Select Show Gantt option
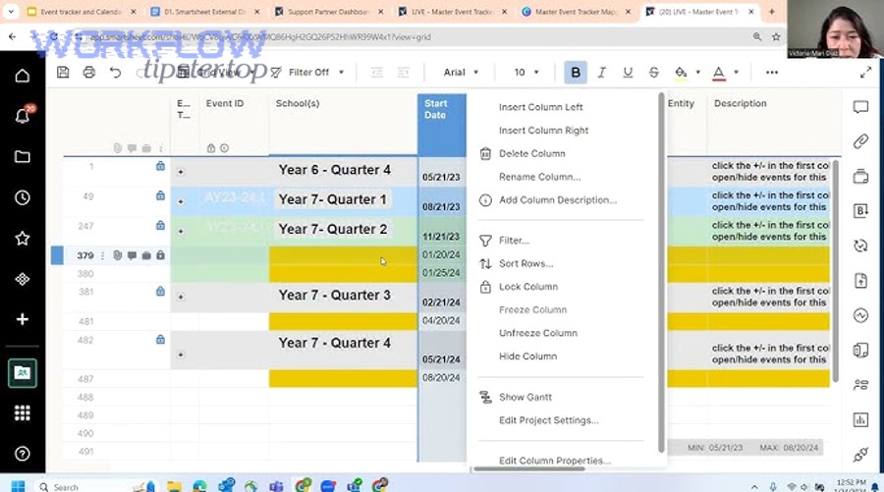Screen dimensions: 884x492 525,398
